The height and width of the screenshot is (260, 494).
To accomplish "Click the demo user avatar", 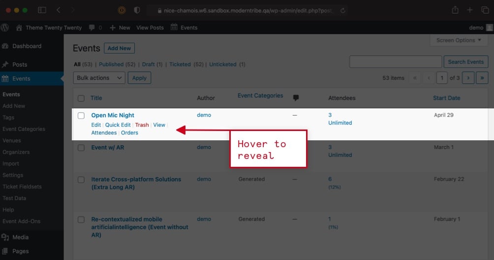I will 489,27.
